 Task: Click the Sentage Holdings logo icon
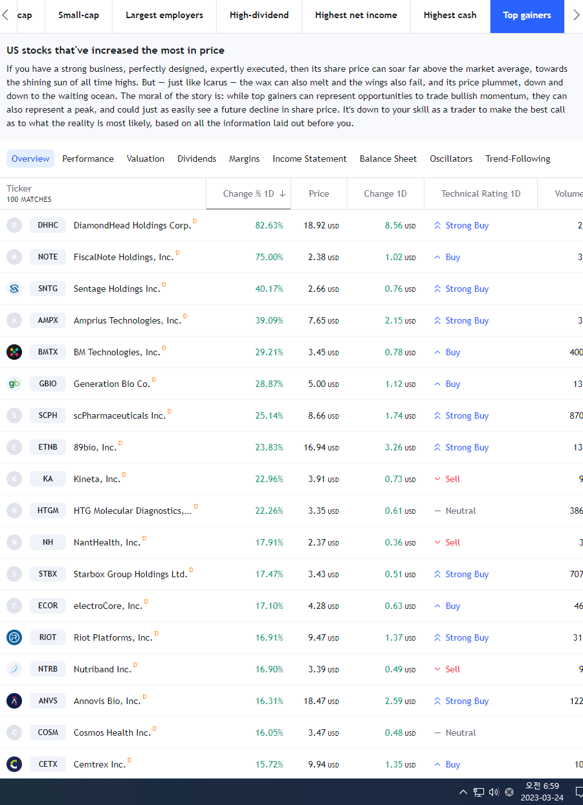tap(14, 289)
